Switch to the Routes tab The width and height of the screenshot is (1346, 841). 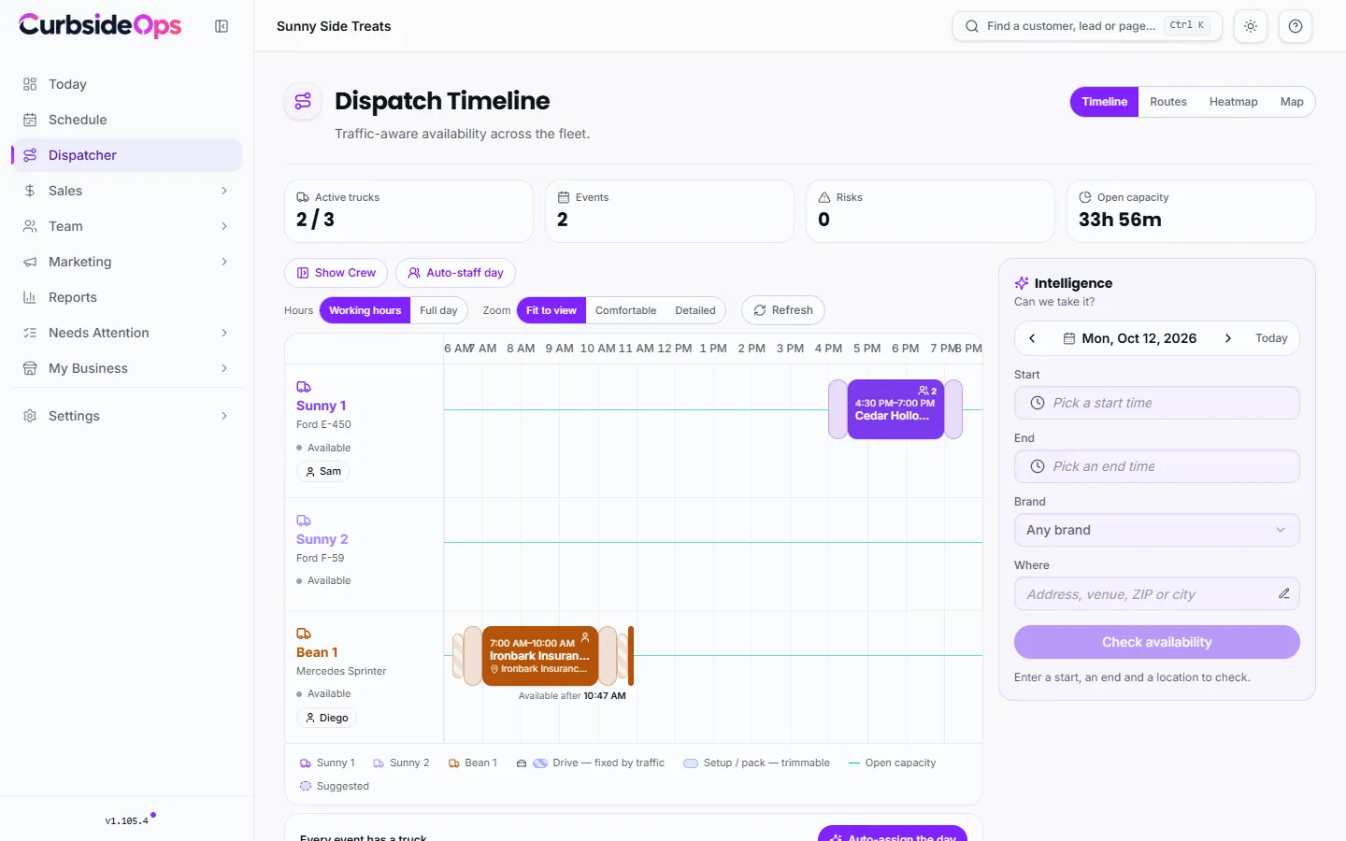point(1168,102)
